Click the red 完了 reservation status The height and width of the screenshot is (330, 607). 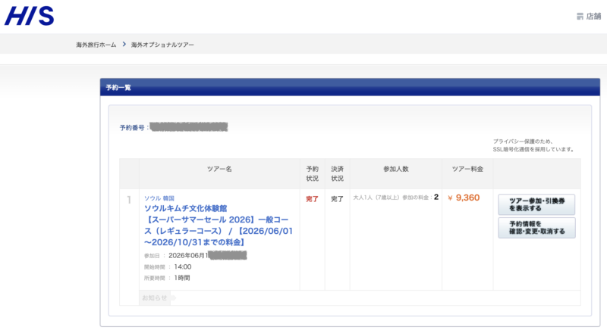pos(312,199)
